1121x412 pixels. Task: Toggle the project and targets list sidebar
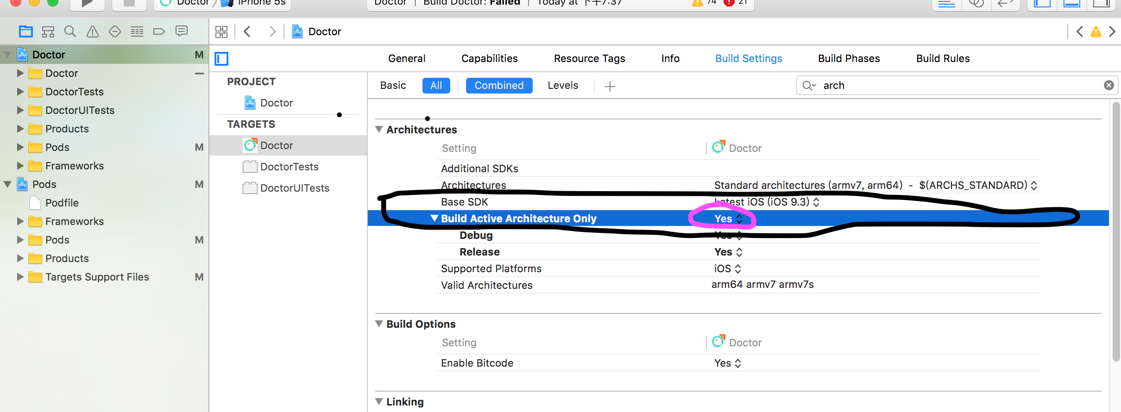pyautogui.click(x=221, y=59)
